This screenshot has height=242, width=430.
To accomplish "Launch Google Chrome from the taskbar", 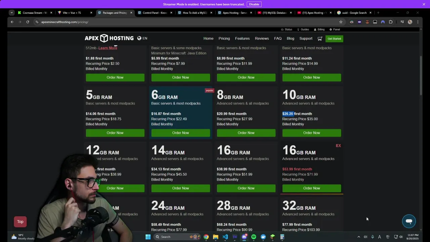I will click(x=206, y=237).
